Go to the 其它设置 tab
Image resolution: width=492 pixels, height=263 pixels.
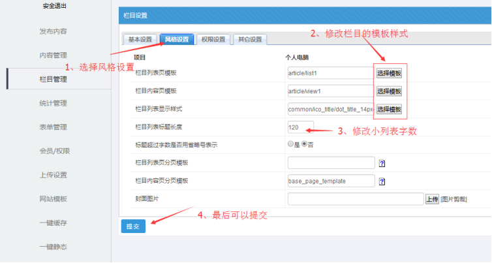click(x=249, y=39)
